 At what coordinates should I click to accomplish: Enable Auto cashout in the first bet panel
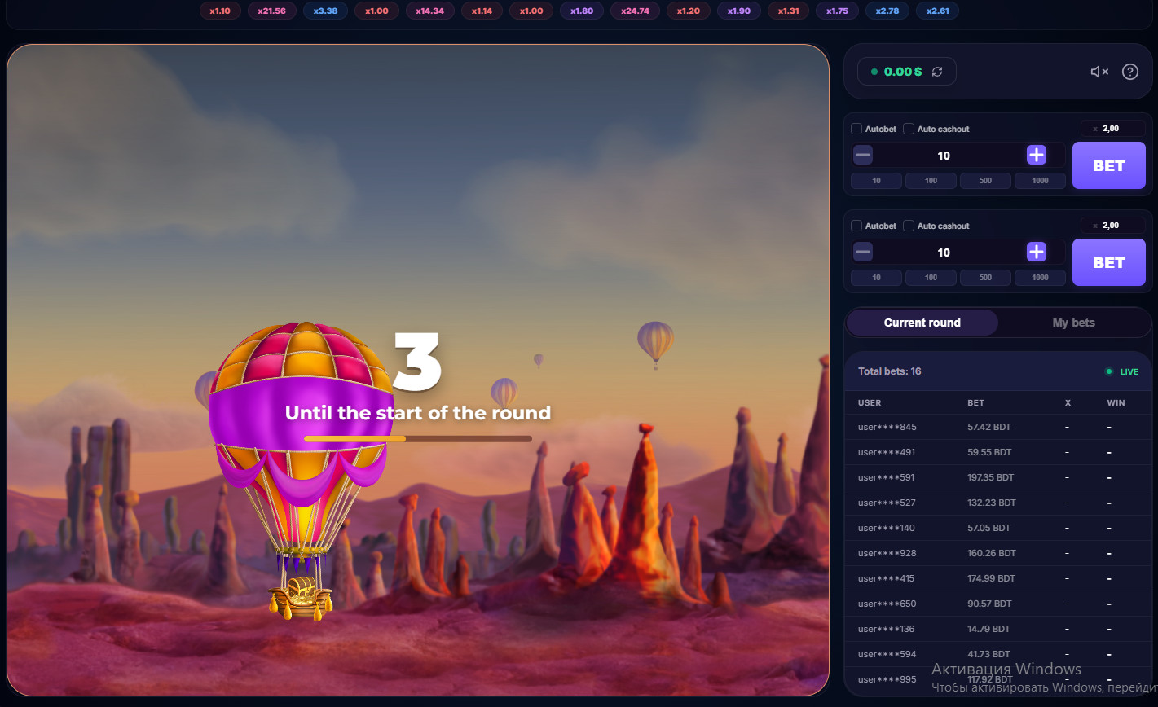click(x=909, y=129)
